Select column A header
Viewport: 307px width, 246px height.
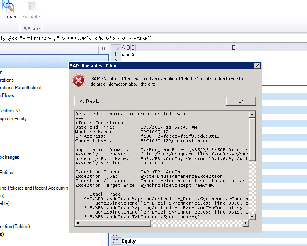(x=123, y=47)
